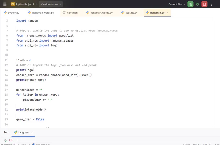Click the "print(chosen_word)" statement
Image resolution: width=220 pixels, height=145 pixels.
click(31, 80)
